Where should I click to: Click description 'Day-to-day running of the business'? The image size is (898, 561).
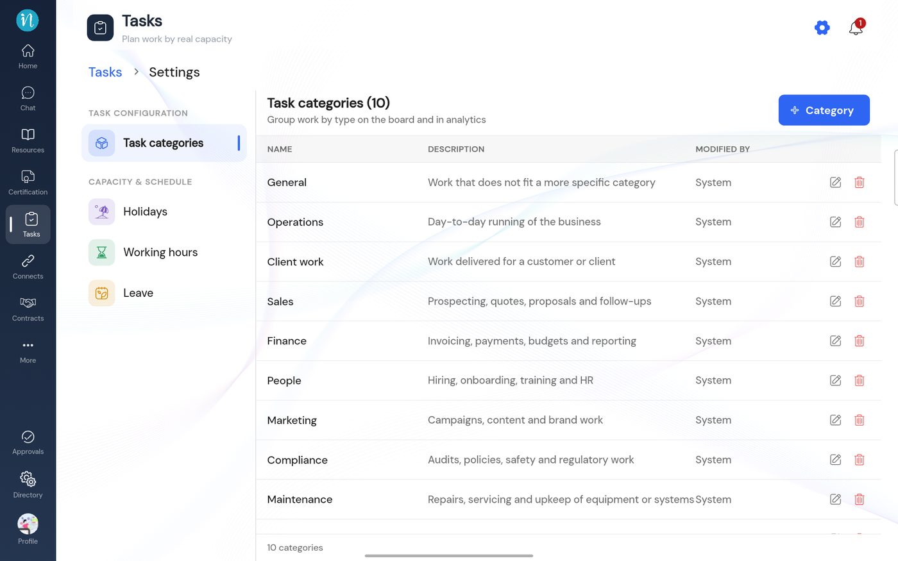coord(514,222)
